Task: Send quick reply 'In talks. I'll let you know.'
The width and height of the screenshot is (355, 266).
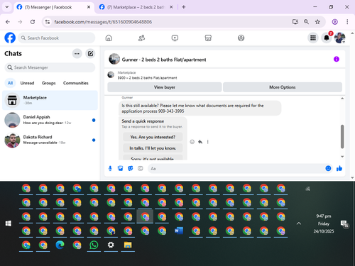Action: [153, 148]
